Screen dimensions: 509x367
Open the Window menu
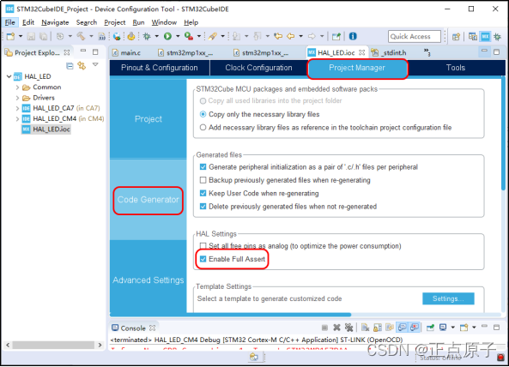tap(164, 22)
